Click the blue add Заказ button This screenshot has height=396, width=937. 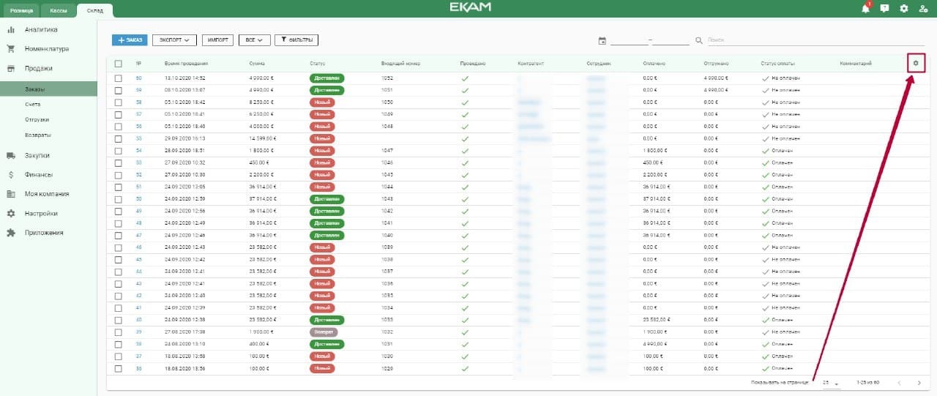130,40
